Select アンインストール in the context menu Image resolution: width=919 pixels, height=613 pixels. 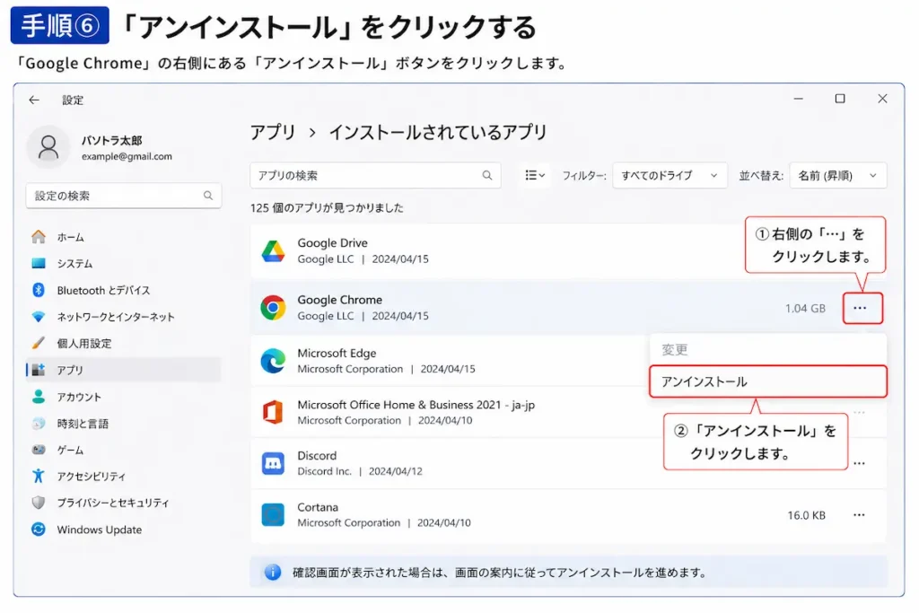pyautogui.click(x=768, y=381)
